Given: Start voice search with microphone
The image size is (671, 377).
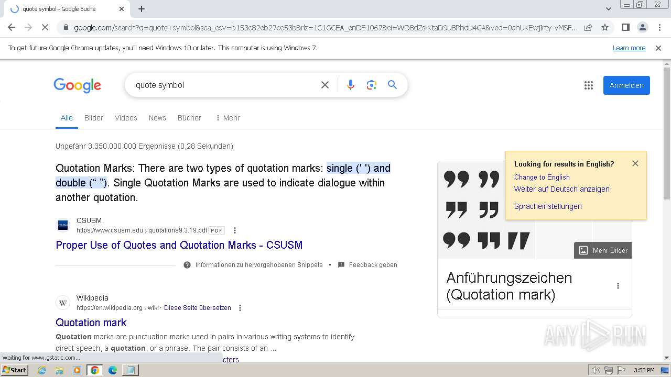Looking at the screenshot, I should [x=351, y=85].
